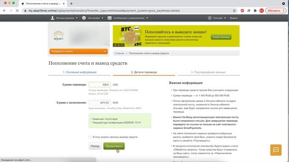
Task: Click the browser address bar URL
Action: point(104,11)
